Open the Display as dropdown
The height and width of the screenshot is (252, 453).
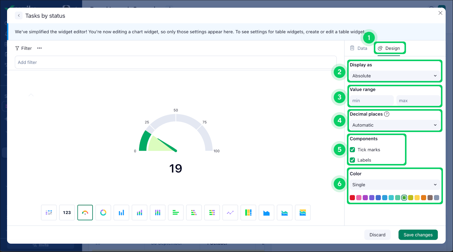coord(394,76)
